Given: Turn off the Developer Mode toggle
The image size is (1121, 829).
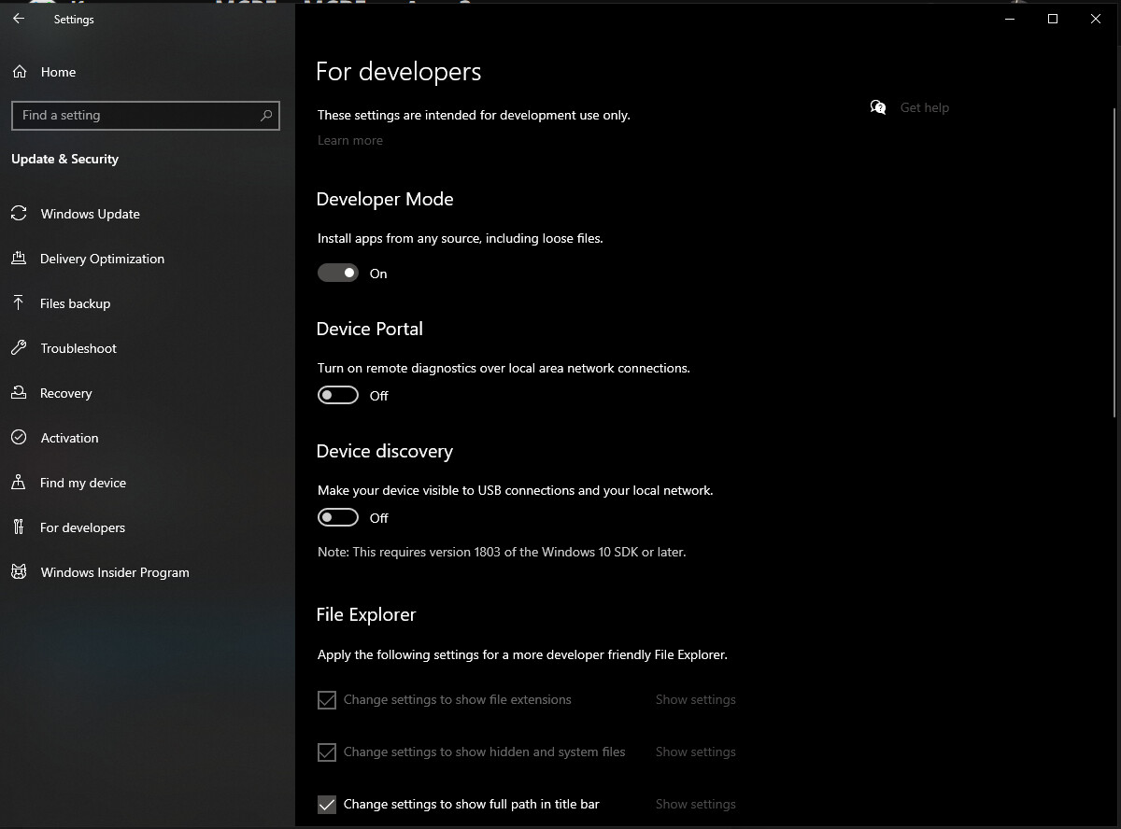Looking at the screenshot, I should point(338,274).
